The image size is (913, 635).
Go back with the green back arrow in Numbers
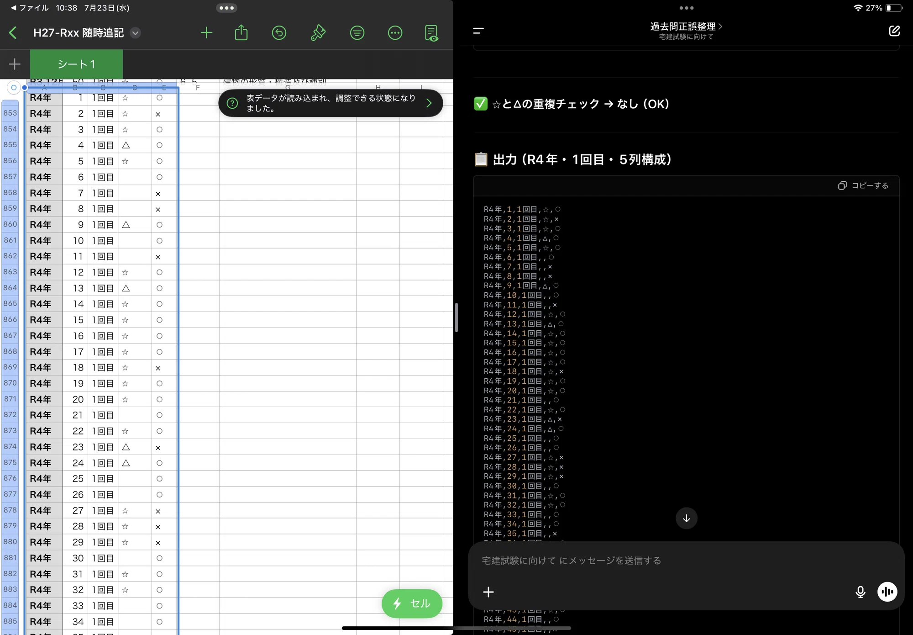pos(13,33)
